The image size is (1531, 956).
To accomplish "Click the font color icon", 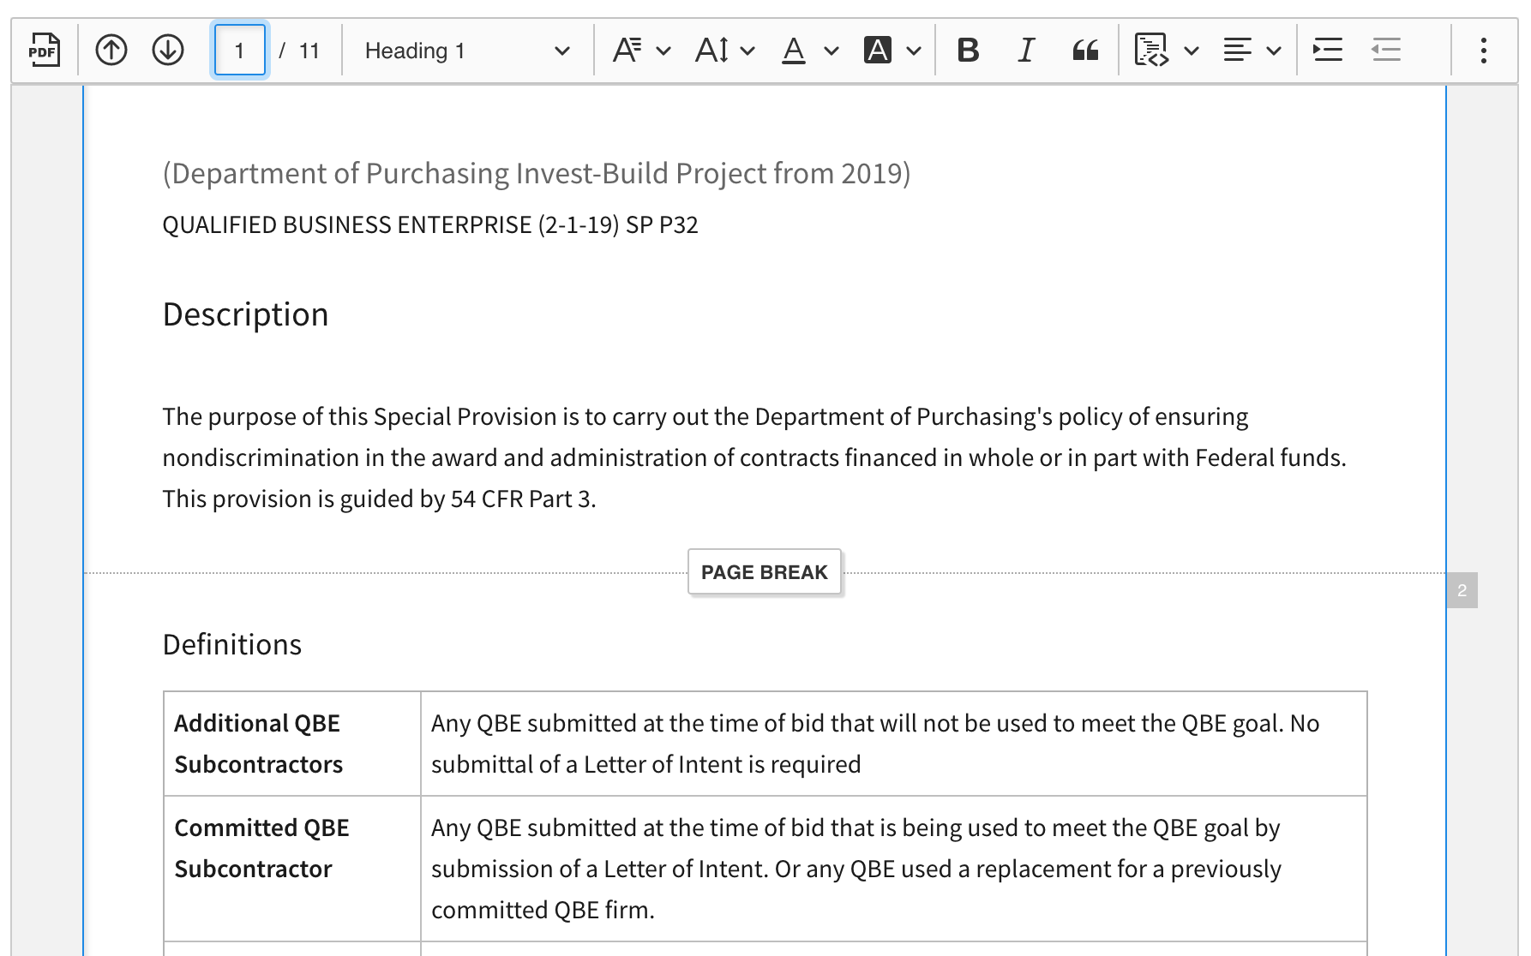I will (794, 51).
